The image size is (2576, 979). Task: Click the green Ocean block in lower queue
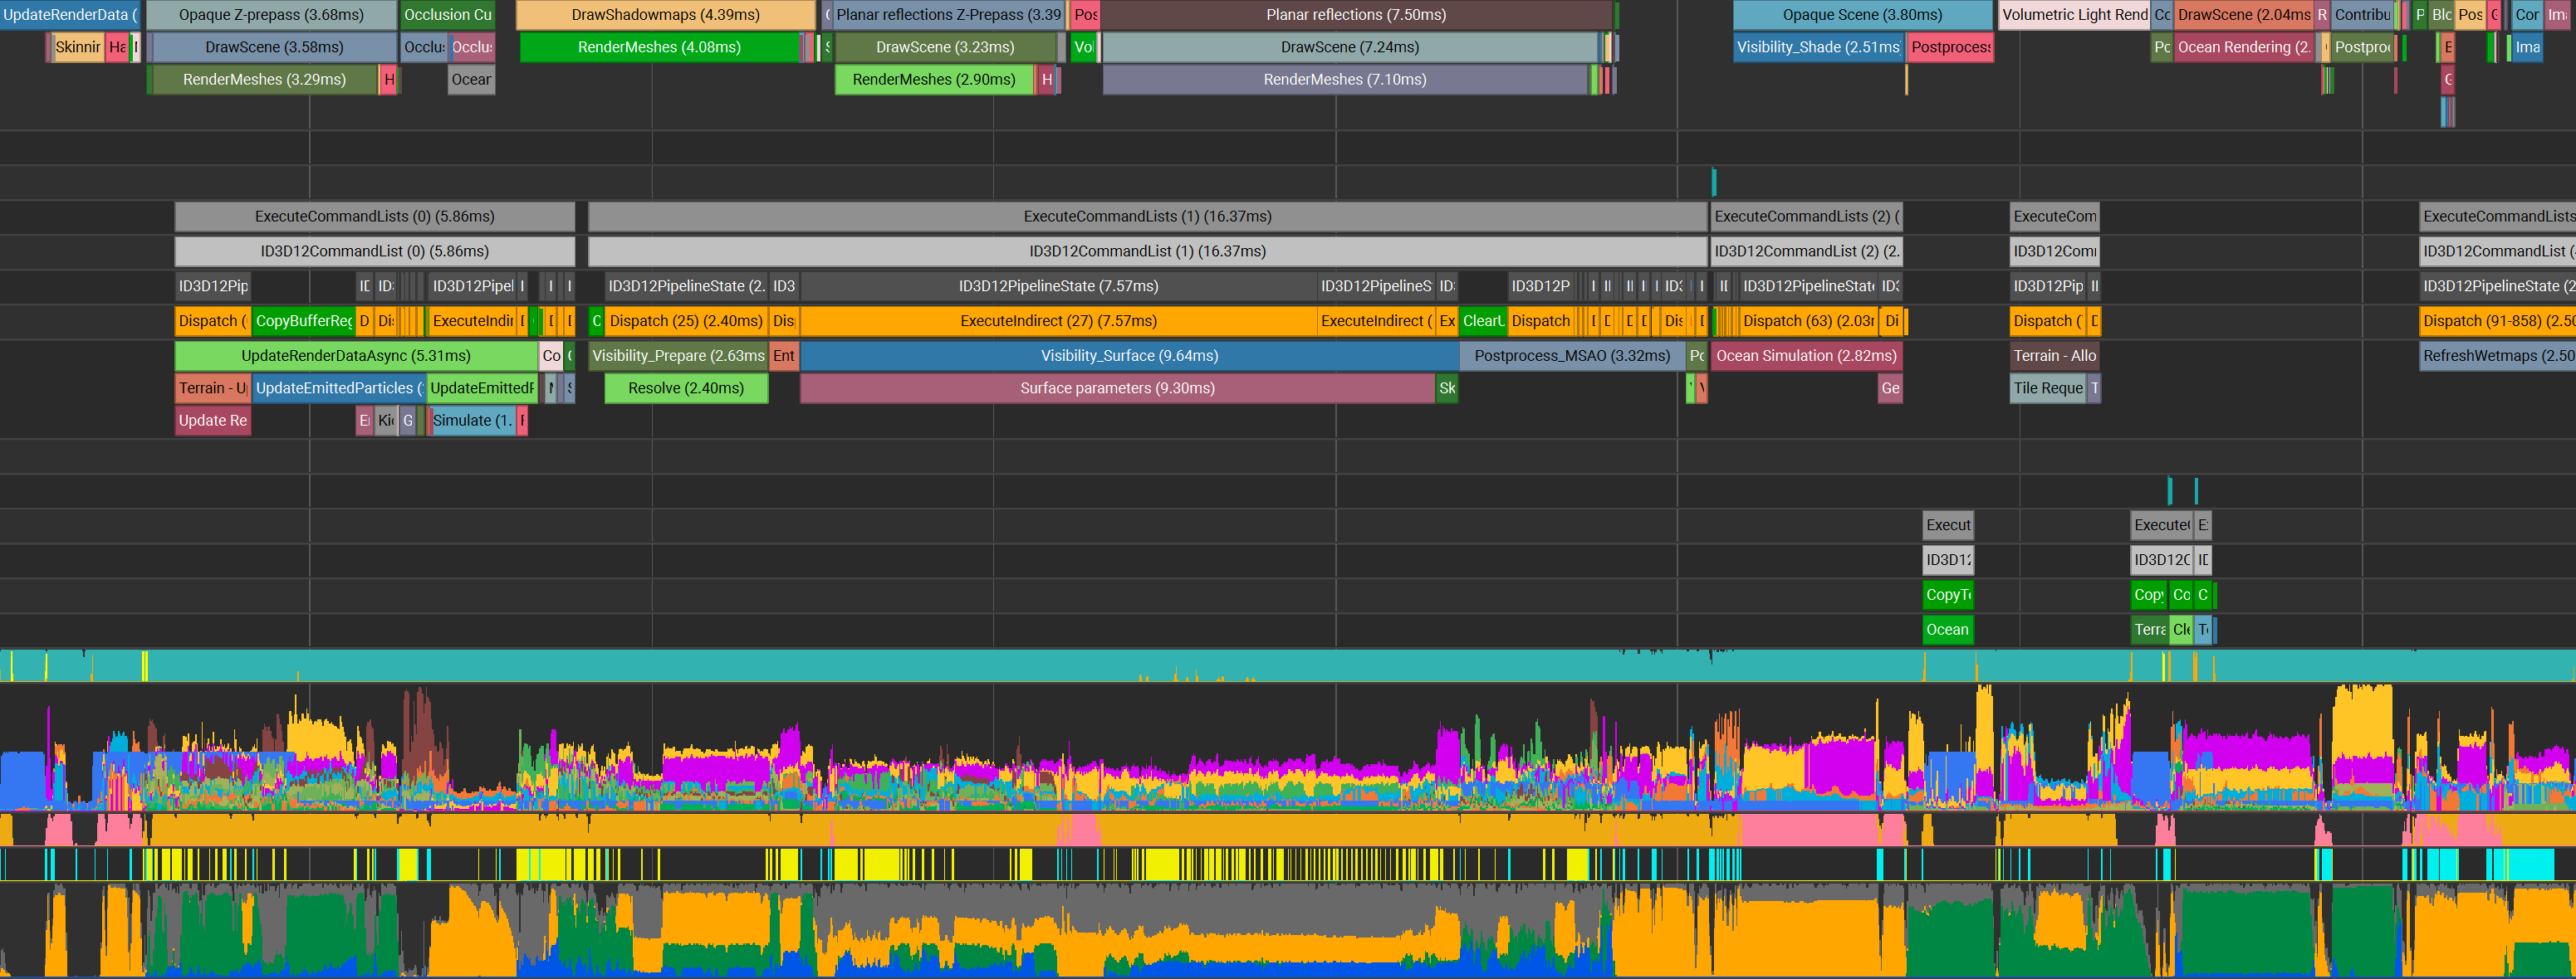1947,631
